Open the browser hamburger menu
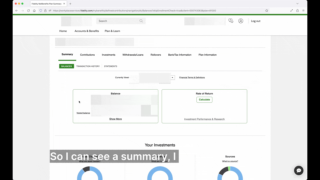320x180 pixels. click(303, 11)
